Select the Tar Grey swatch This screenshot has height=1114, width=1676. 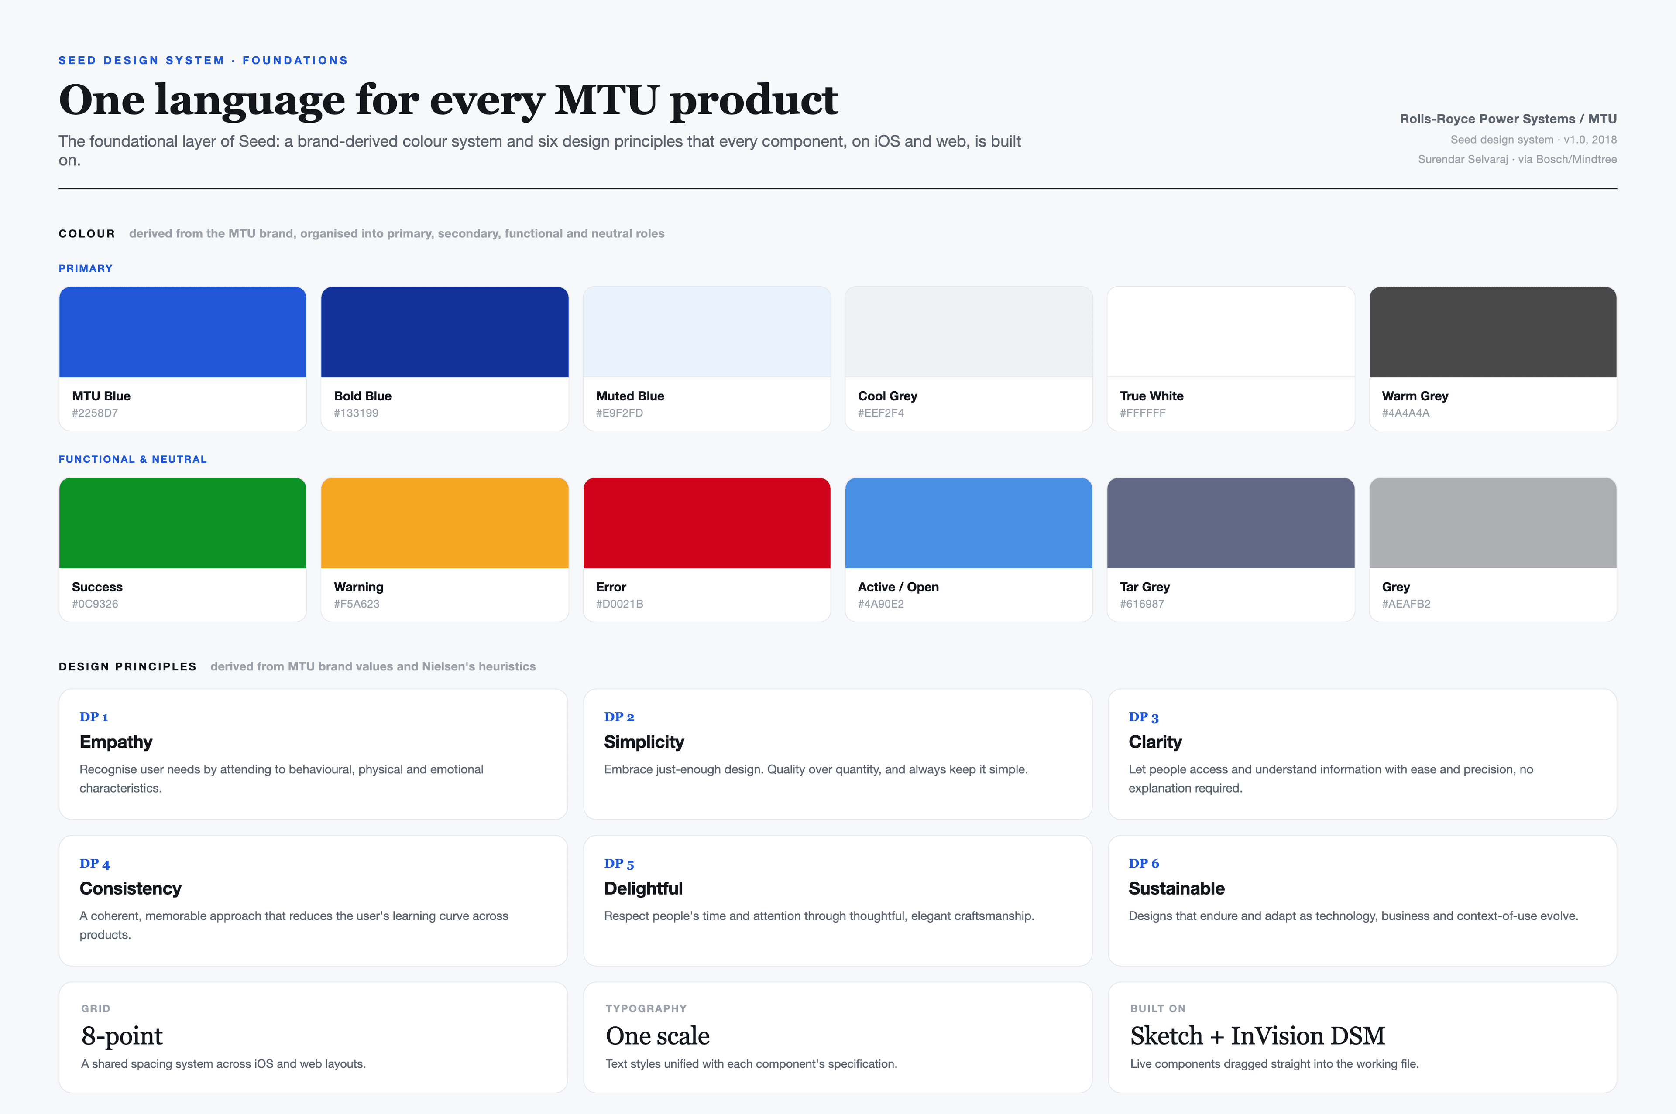click(1231, 523)
